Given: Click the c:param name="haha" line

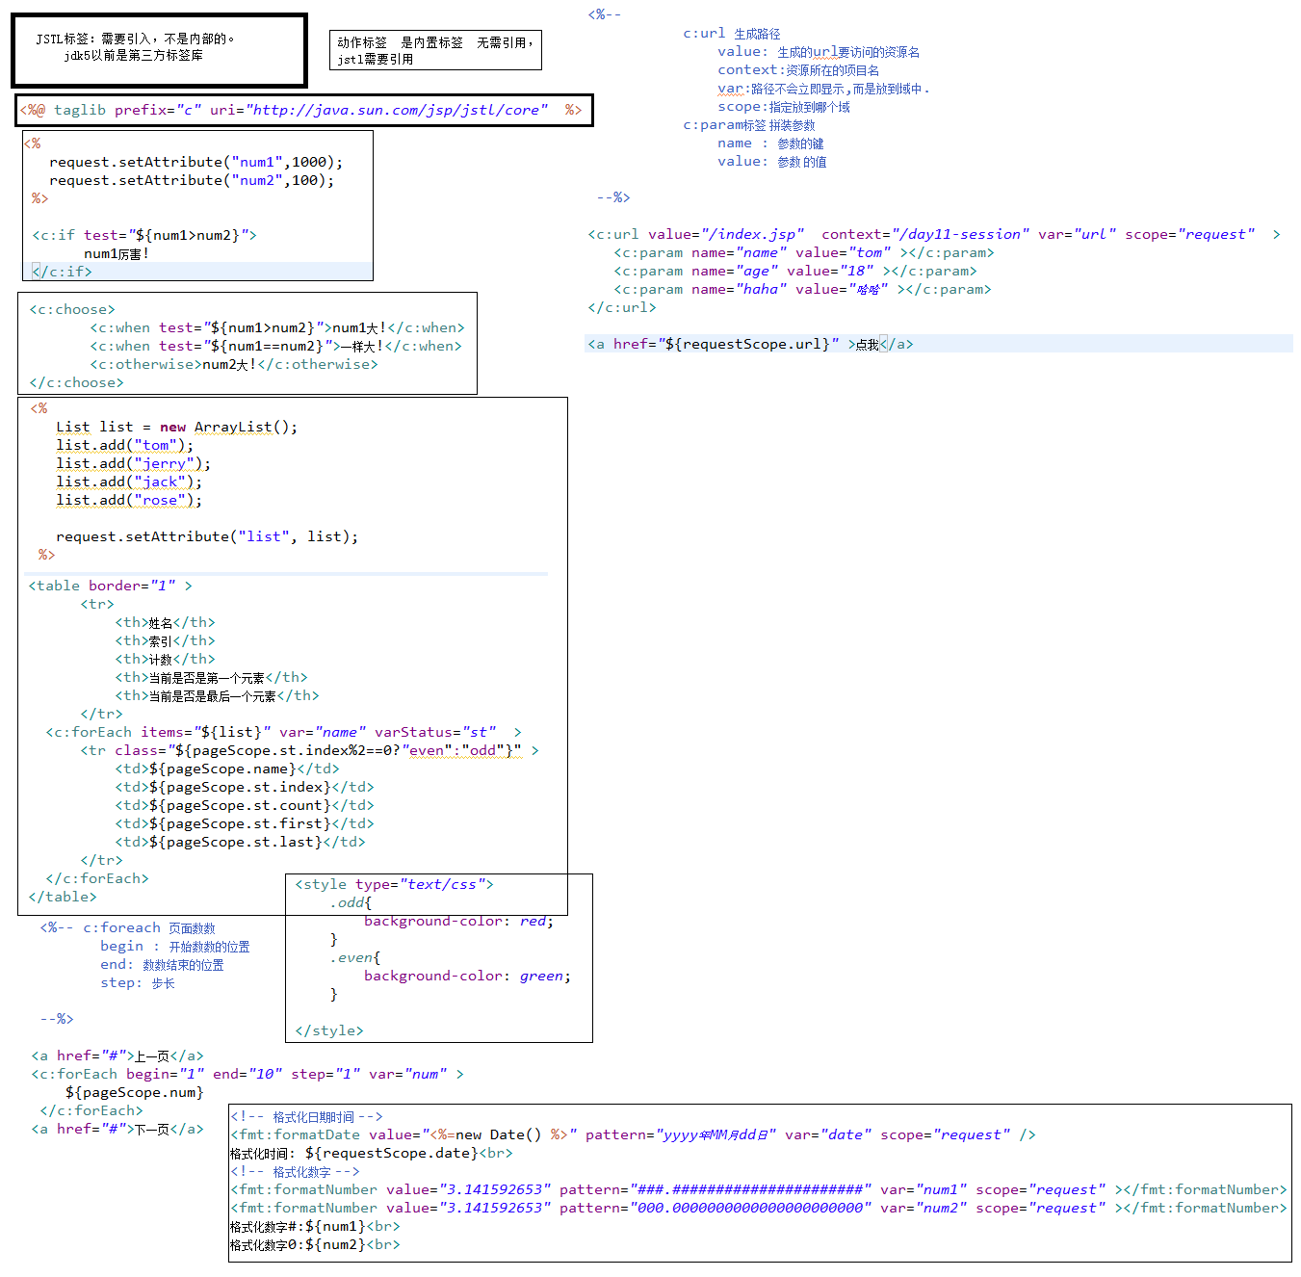Looking at the screenshot, I should 802,289.
